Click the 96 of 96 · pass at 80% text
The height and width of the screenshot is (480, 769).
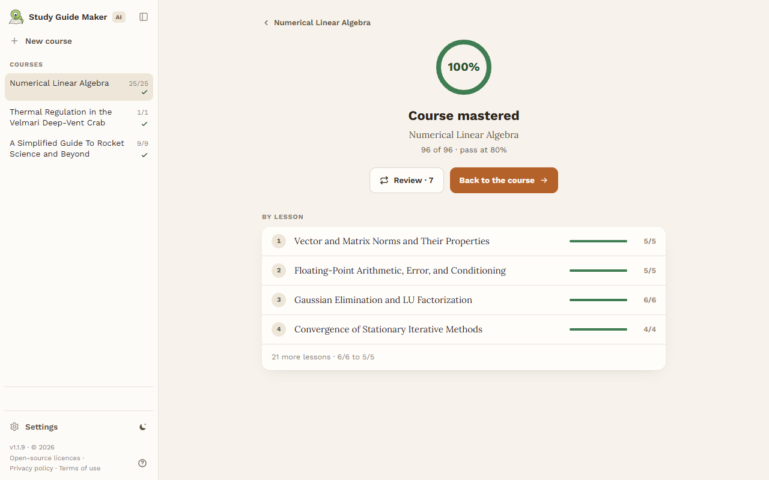coord(464,150)
